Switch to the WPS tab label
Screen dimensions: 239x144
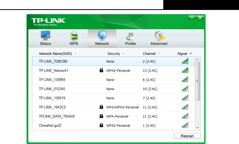click(x=74, y=44)
